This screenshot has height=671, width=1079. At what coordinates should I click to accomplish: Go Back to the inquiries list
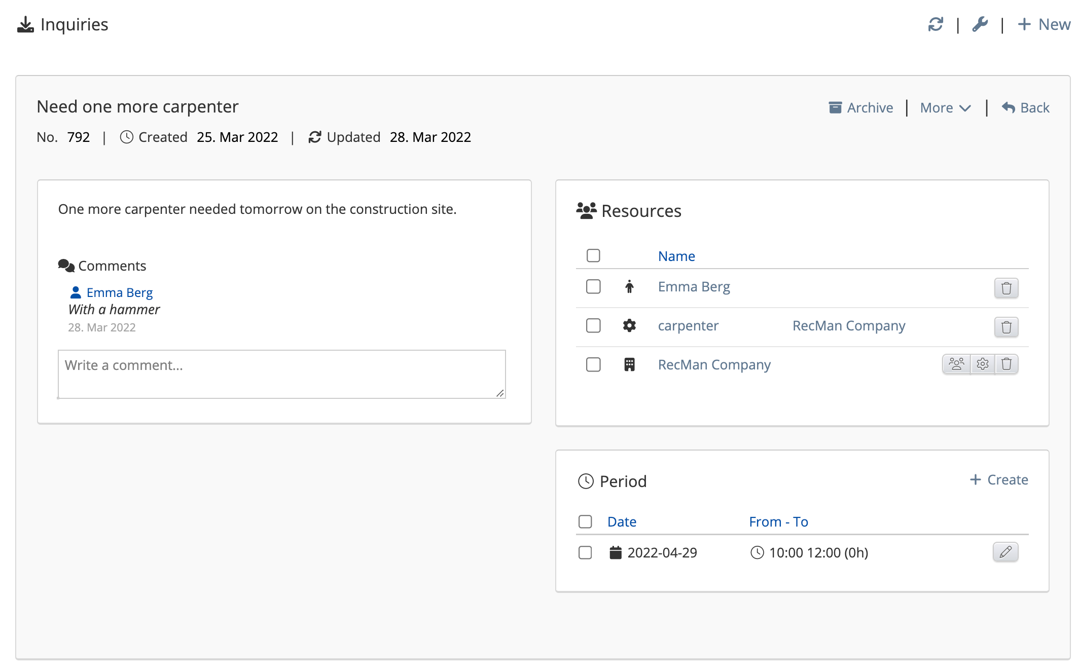tap(1025, 108)
